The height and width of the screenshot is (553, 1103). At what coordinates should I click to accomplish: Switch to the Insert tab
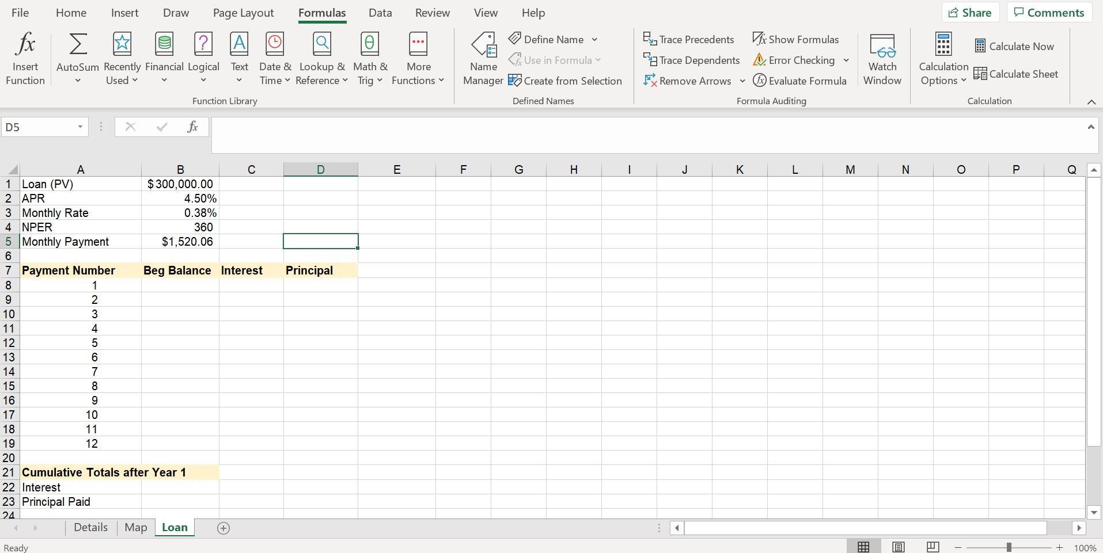(124, 13)
